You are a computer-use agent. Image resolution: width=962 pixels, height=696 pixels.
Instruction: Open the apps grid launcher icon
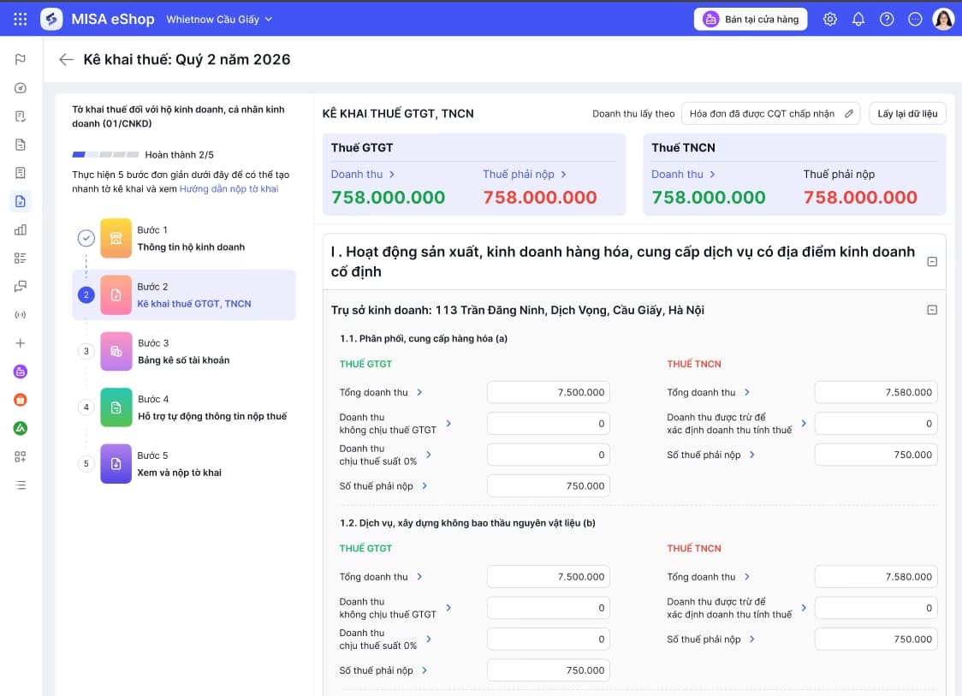(21, 19)
